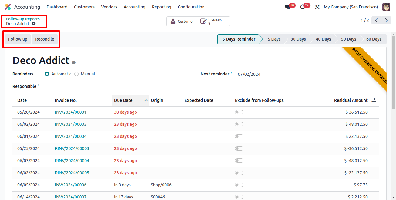Go back to Follow-up Reports breadcrumb
The width and height of the screenshot is (396, 200).
23,19
